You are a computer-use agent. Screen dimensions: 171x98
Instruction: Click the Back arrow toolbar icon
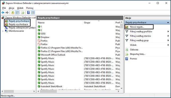3,12
